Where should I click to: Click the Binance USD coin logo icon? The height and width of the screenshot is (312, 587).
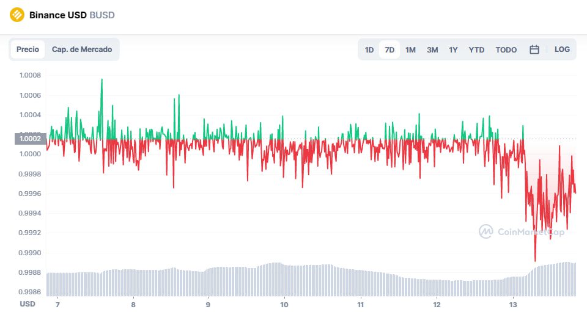point(17,15)
